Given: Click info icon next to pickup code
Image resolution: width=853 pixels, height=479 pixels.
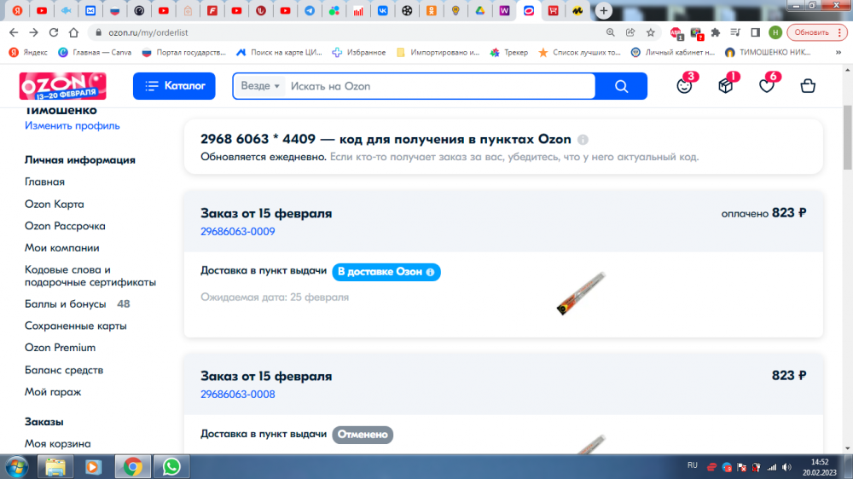Looking at the screenshot, I should 583,140.
